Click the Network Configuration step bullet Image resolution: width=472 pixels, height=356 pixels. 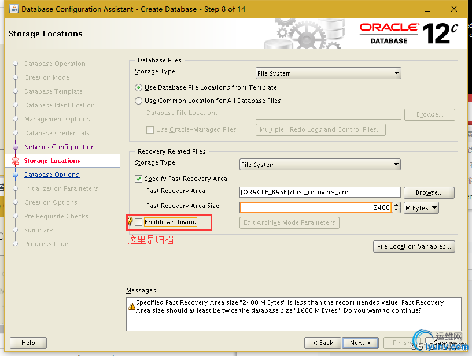coord(16,147)
